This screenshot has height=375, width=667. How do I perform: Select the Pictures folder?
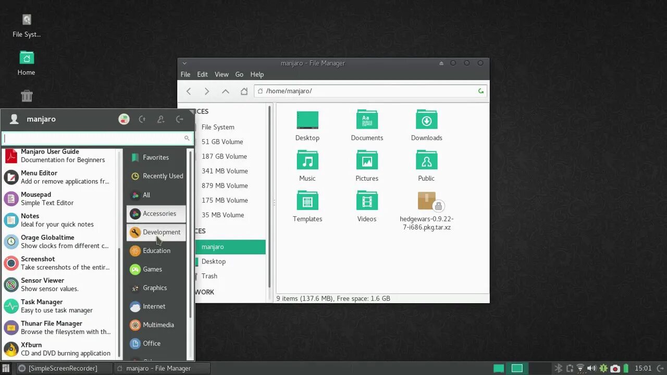point(367,166)
